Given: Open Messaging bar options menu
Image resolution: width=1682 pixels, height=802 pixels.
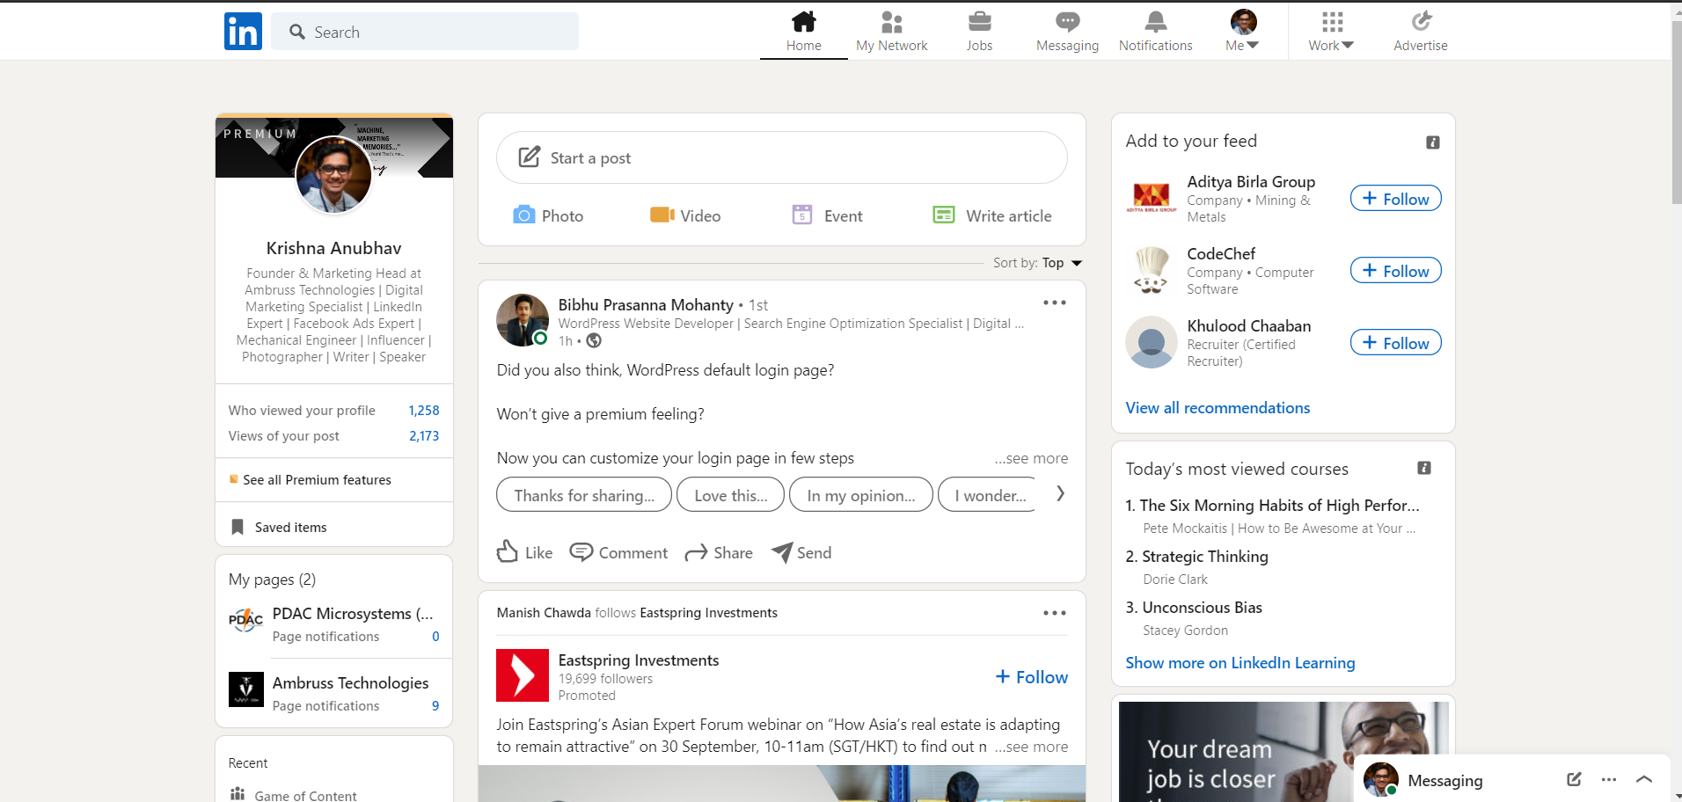Looking at the screenshot, I should click(1609, 779).
